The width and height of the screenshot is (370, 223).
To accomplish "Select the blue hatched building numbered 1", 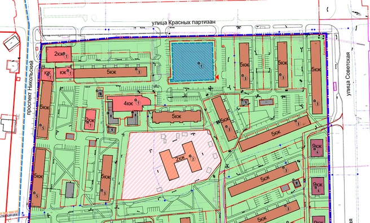I will click(x=192, y=62).
